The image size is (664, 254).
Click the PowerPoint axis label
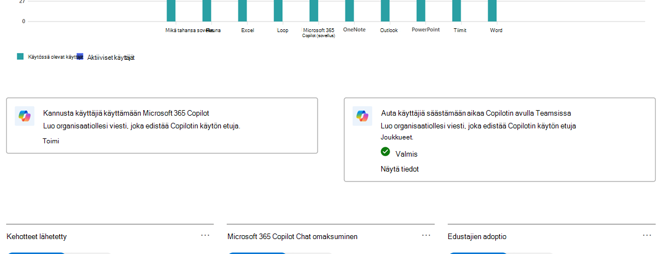click(426, 30)
